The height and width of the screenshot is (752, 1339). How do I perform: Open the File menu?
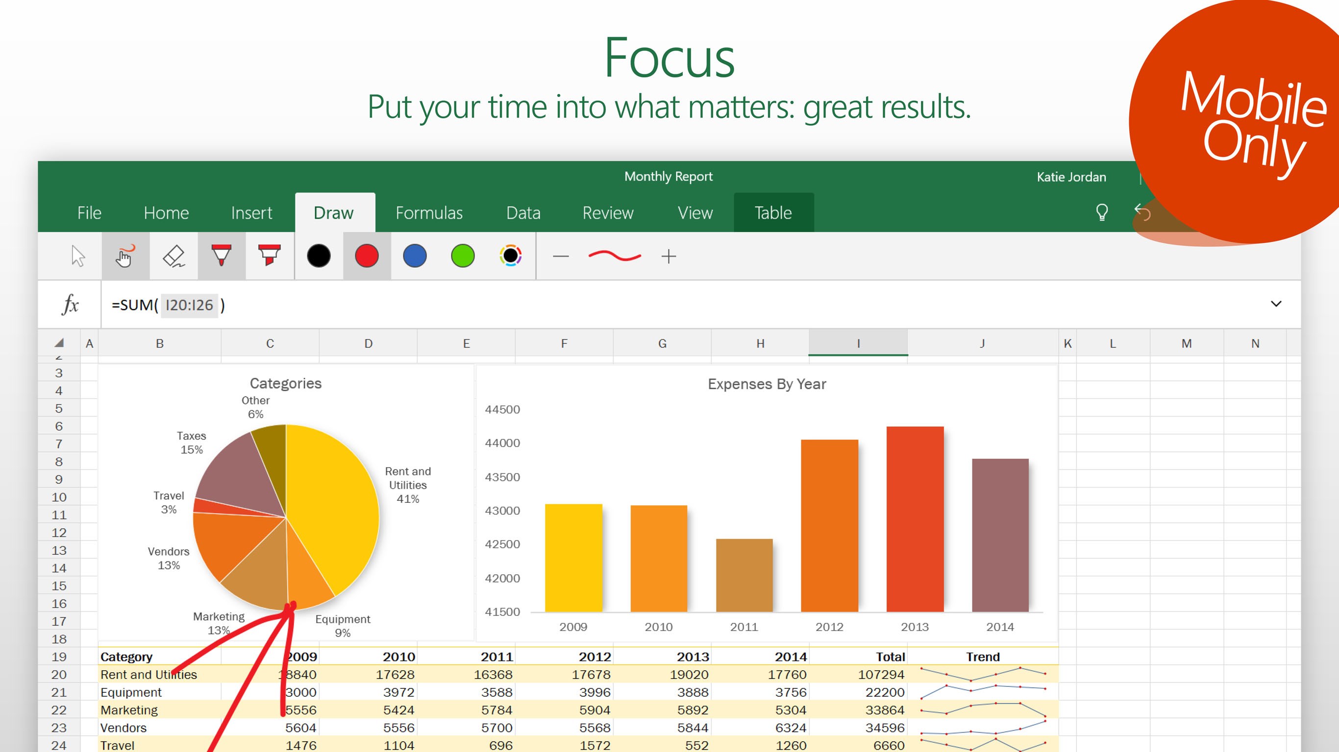point(89,213)
